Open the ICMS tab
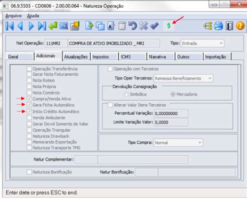The width and height of the screenshot is (247, 203). pyautogui.click(x=133, y=57)
